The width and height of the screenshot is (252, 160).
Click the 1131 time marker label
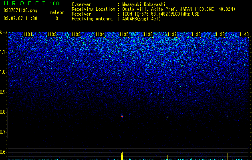[x=28, y=34]
